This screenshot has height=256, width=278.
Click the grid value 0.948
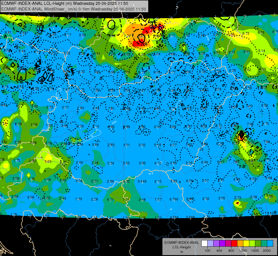(191, 217)
